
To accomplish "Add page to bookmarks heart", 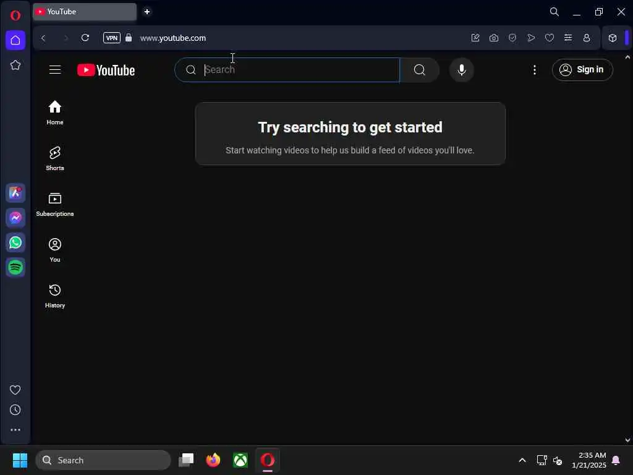I will [550, 38].
